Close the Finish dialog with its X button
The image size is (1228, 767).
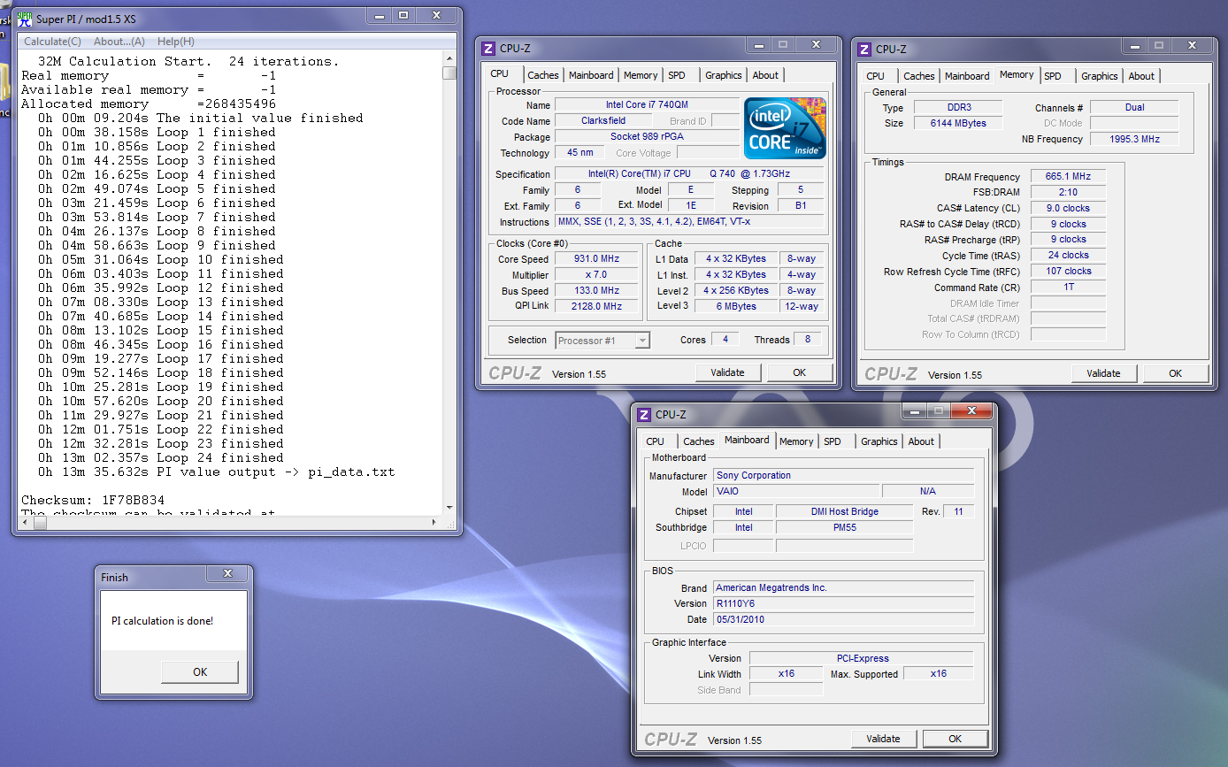[x=228, y=575]
